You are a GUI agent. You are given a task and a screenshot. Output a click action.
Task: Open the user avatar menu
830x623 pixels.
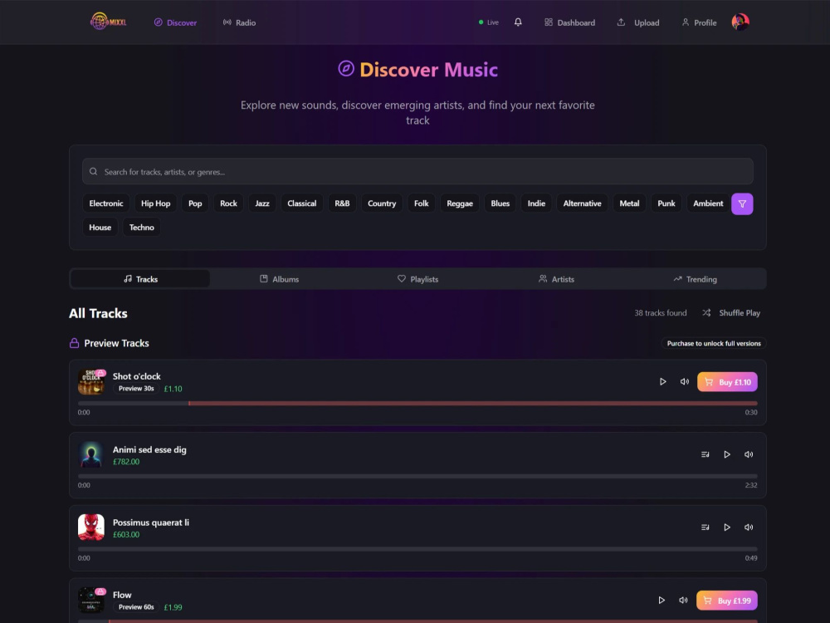tap(740, 22)
